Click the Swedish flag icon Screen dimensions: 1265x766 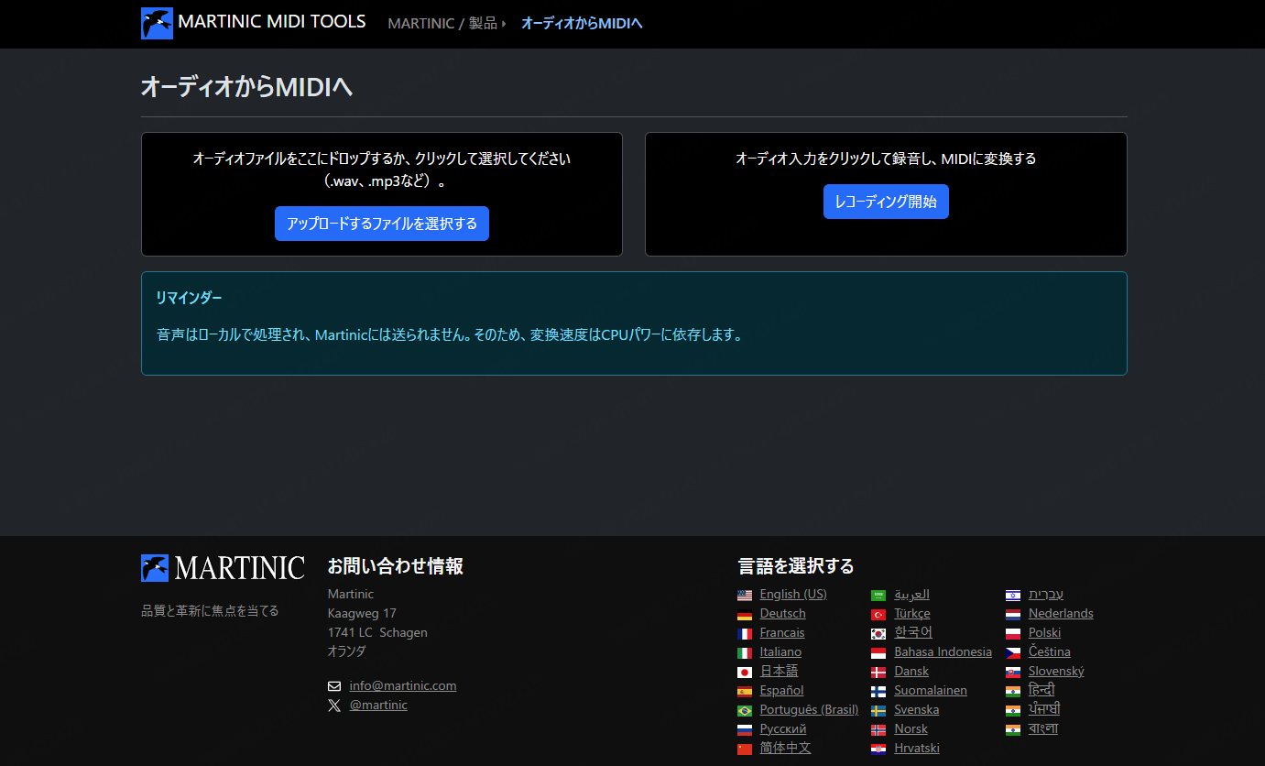878,710
